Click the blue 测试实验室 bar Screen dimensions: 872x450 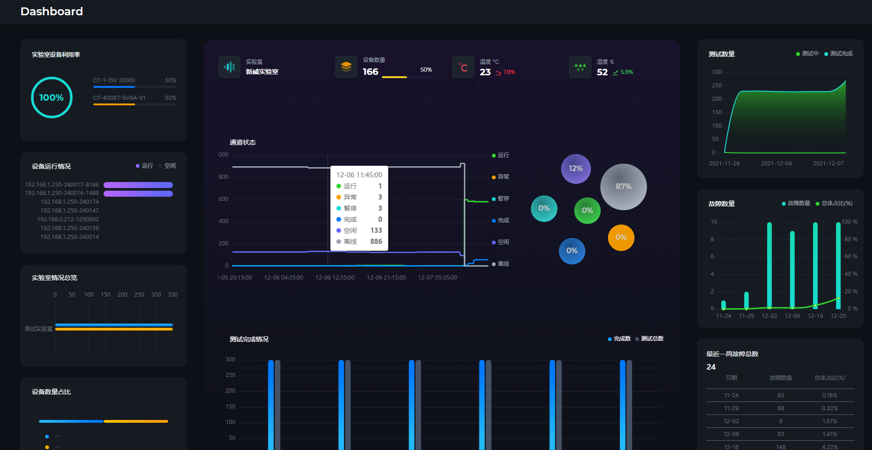pos(114,325)
